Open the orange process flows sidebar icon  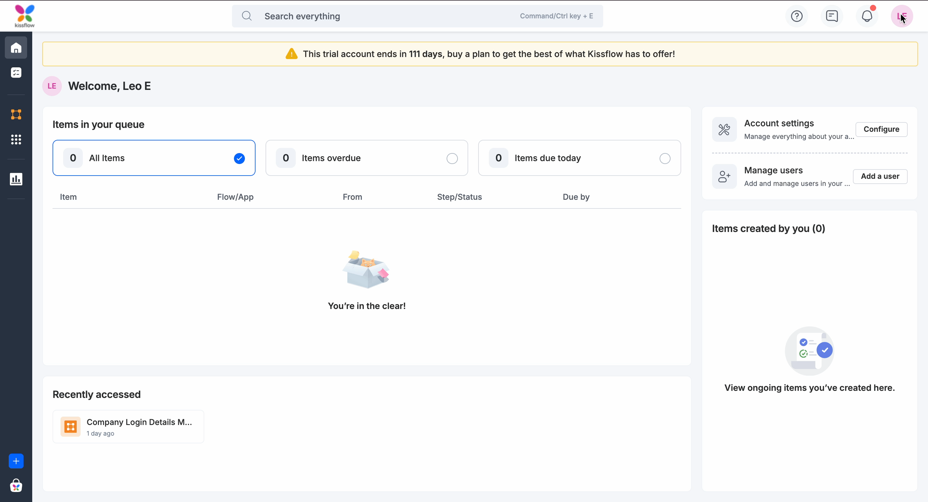click(x=16, y=114)
